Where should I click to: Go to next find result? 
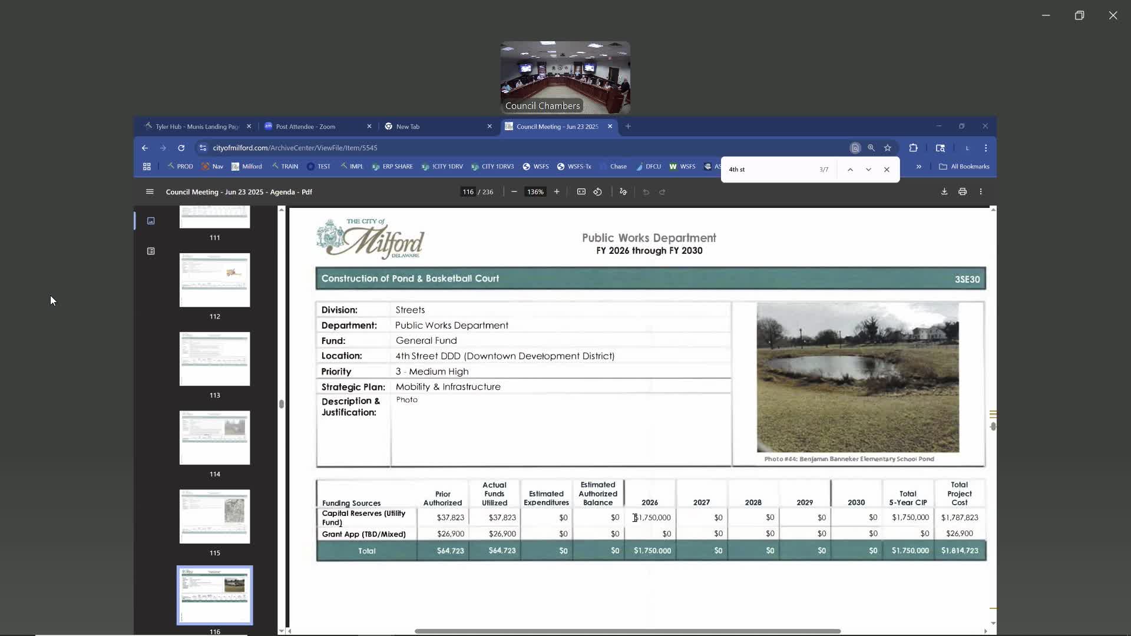pyautogui.click(x=868, y=170)
